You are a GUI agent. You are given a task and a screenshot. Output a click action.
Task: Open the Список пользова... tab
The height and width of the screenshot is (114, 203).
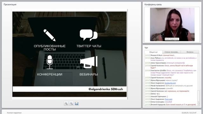[172, 52]
